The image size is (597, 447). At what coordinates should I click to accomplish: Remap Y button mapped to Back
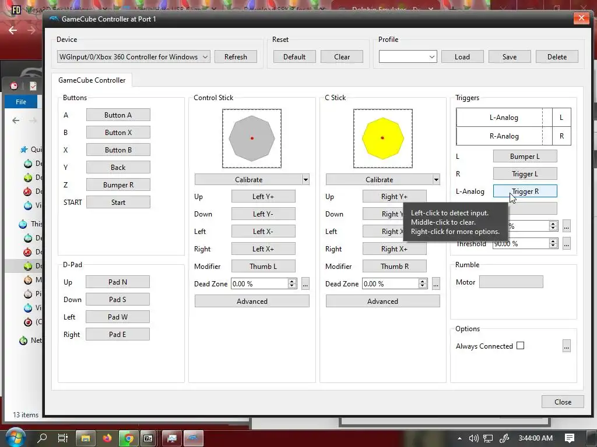click(x=118, y=167)
